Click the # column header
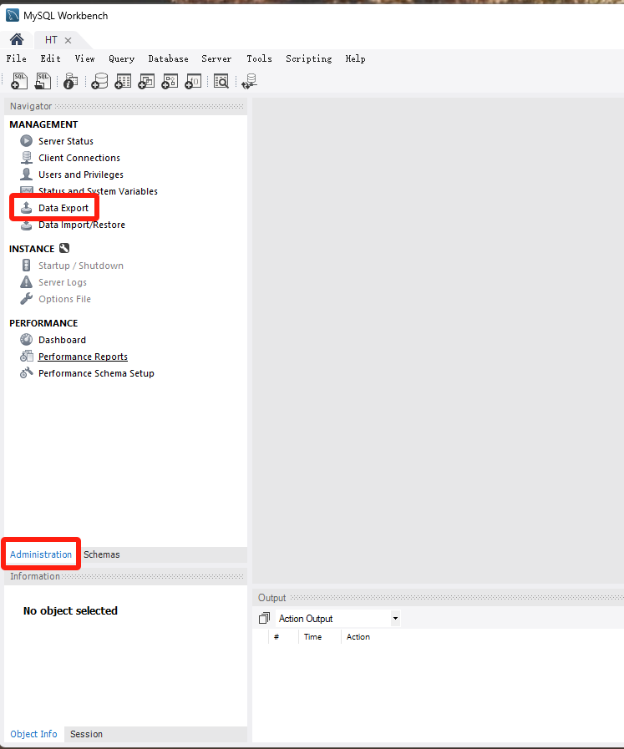The image size is (624, 749). point(276,637)
